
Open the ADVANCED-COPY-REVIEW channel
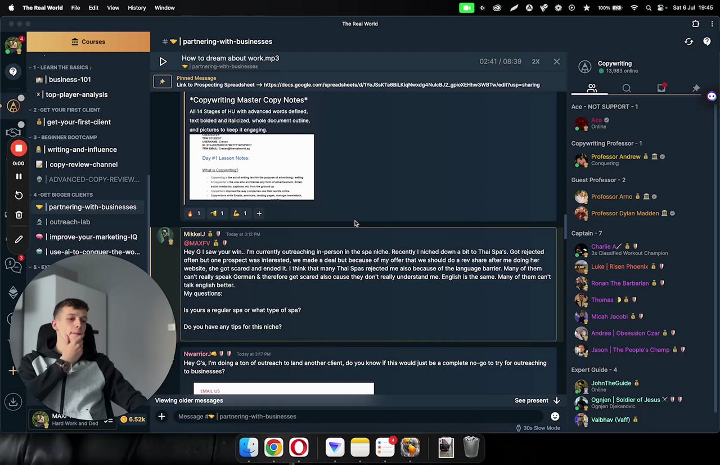coord(87,179)
